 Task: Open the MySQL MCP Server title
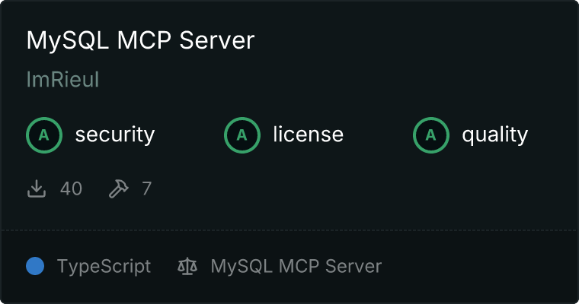pyautogui.click(x=140, y=40)
